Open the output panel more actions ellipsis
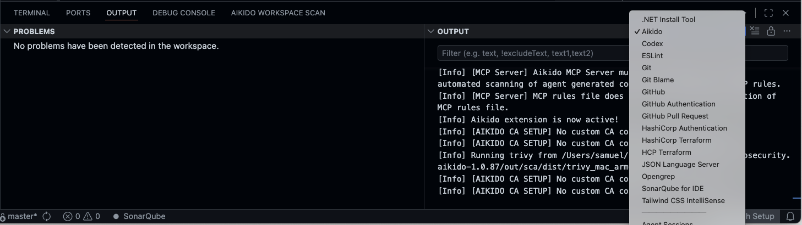The width and height of the screenshot is (802, 225). click(787, 31)
